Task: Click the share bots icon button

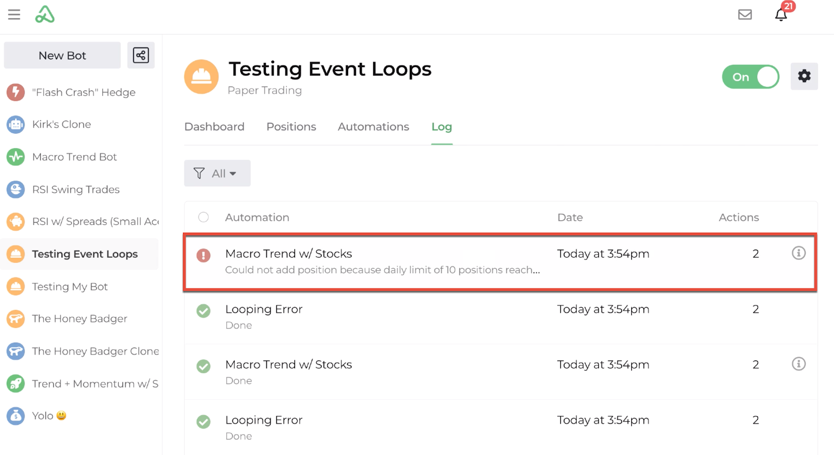Action: pyautogui.click(x=141, y=55)
